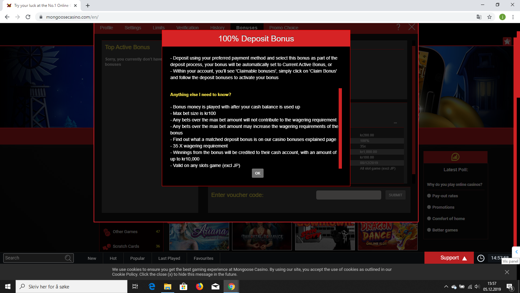Click the favourites star icon at top right
The height and width of the screenshot is (293, 520).
[507, 41]
